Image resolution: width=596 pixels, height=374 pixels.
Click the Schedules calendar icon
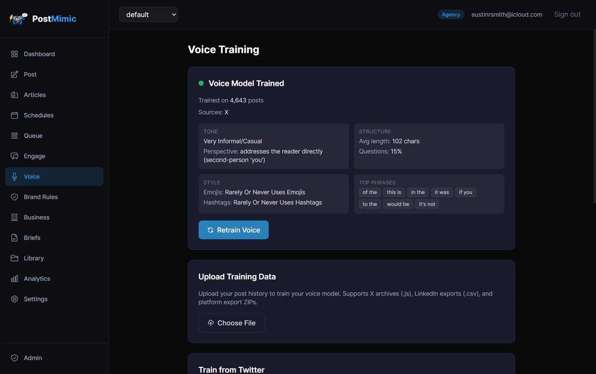click(x=14, y=115)
